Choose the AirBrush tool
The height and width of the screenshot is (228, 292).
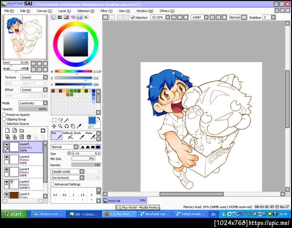pyautogui.click(x=68, y=136)
